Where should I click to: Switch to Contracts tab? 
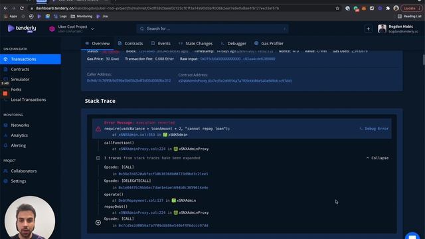coord(131,43)
